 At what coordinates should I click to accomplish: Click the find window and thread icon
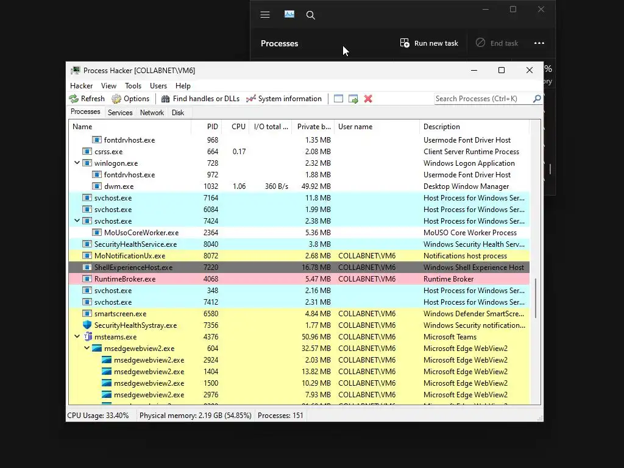[353, 99]
